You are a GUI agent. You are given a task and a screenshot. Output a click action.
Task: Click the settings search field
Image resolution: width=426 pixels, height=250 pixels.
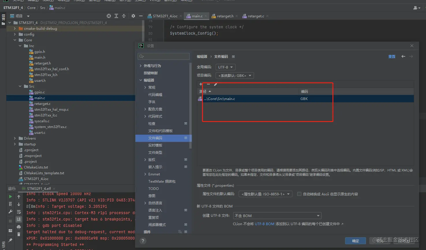click(164, 56)
